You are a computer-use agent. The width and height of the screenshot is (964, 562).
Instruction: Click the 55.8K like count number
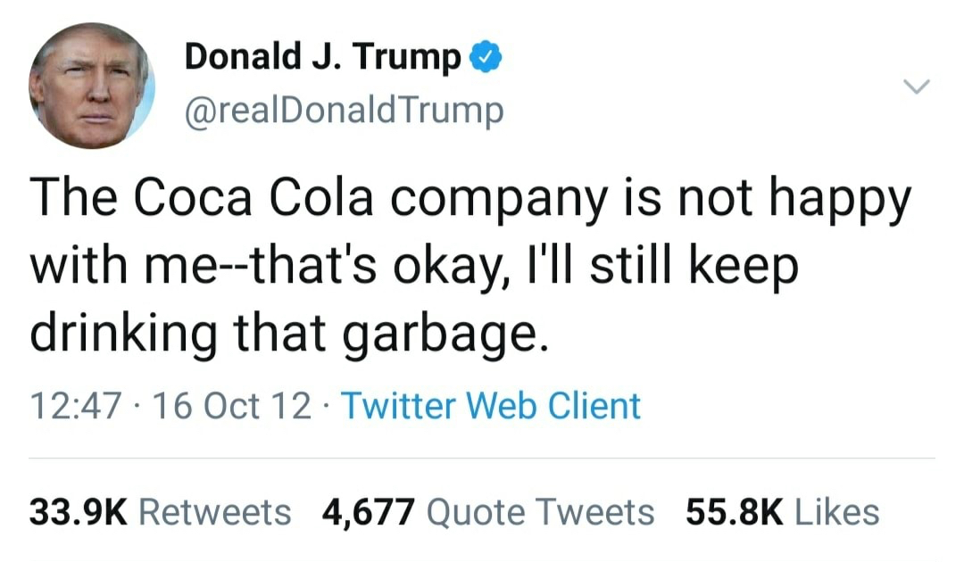(734, 513)
